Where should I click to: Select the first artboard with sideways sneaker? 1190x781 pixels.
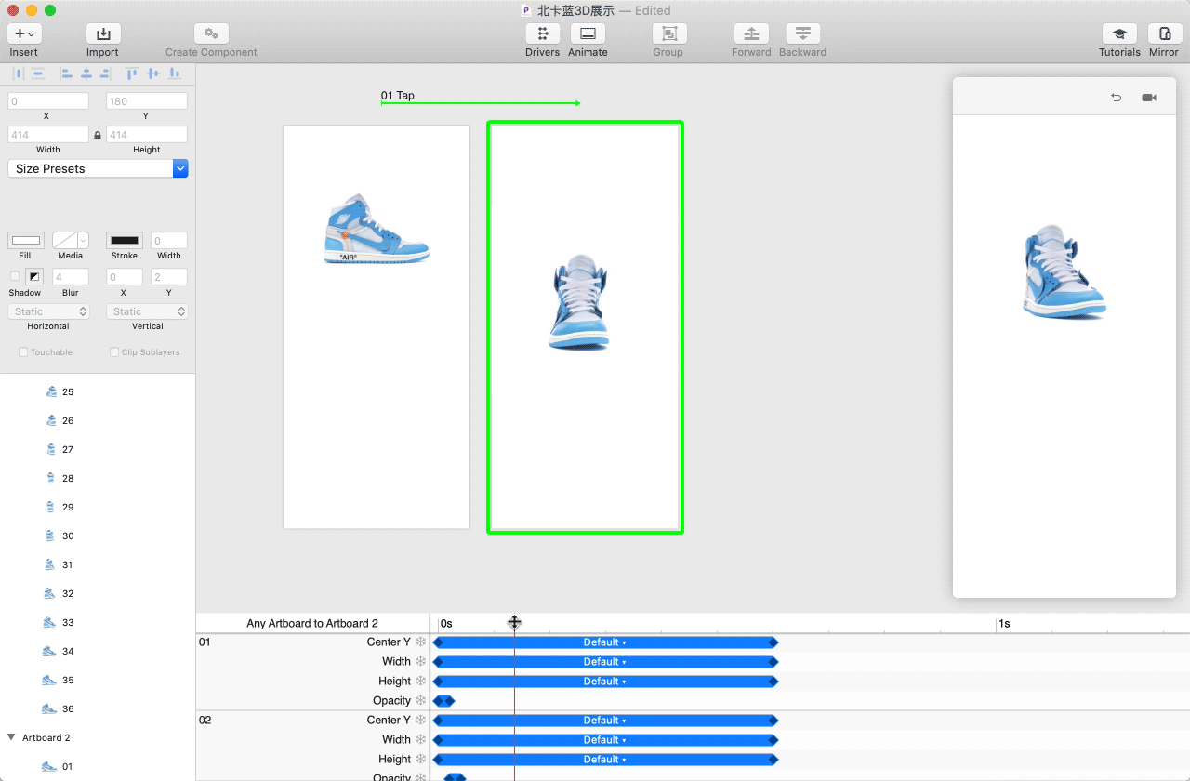click(377, 327)
